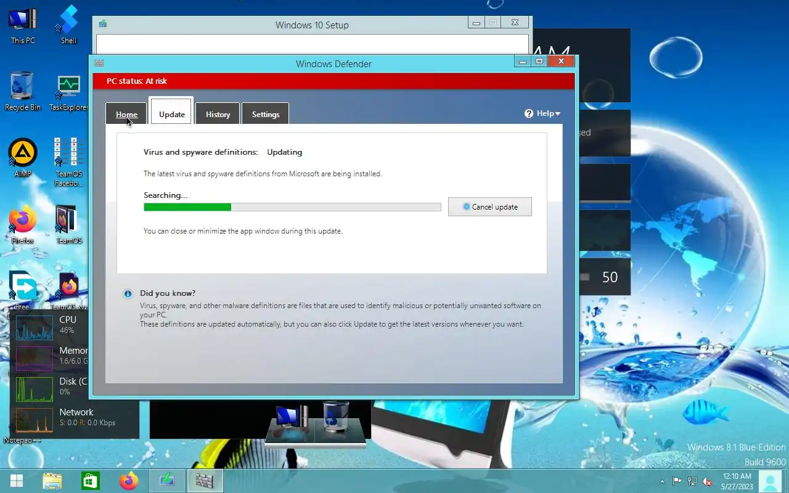Viewport: 789px width, 493px height.
Task: Open the Start button on the taskbar
Action: 17,481
